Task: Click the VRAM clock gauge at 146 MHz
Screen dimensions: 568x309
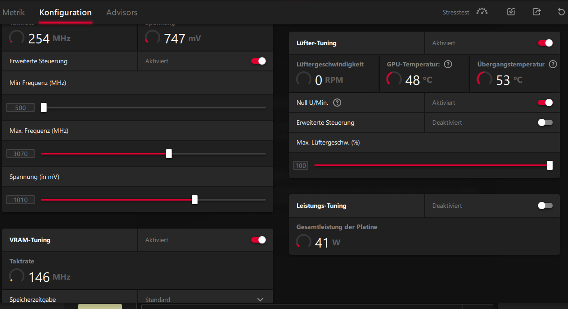Action: pos(17,276)
